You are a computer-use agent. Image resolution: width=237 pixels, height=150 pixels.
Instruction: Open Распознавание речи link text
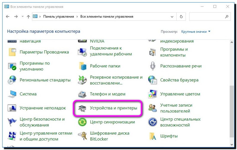181,66
